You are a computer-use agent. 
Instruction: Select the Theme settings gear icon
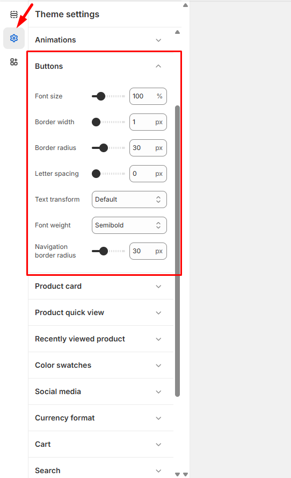[x=14, y=38]
